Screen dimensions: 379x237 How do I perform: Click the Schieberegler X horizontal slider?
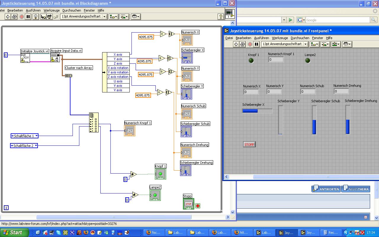257,111
